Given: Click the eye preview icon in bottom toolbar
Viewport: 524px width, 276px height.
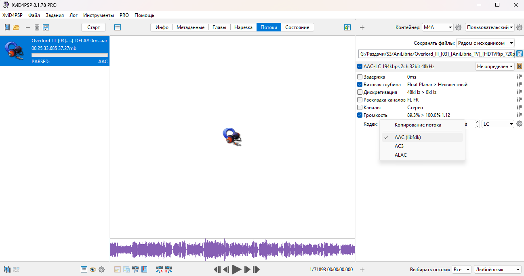Looking at the screenshot, I should click(93, 270).
